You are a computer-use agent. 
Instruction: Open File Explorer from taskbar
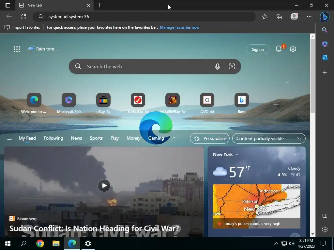pyautogui.click(x=56, y=243)
